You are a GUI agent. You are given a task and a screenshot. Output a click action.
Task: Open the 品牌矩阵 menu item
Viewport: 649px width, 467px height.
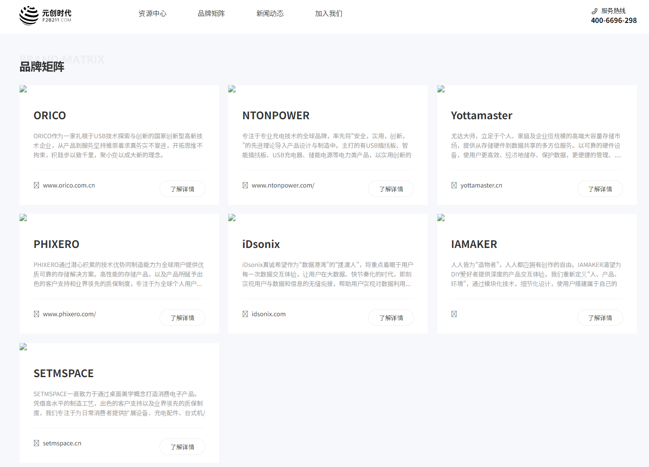click(211, 13)
